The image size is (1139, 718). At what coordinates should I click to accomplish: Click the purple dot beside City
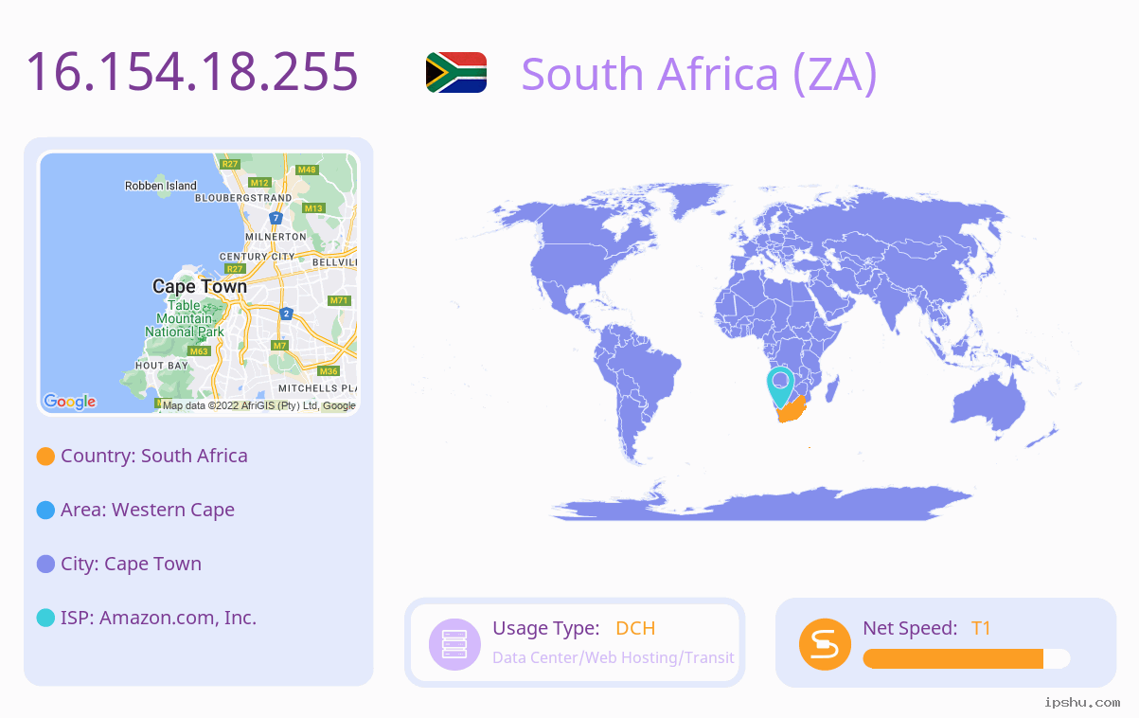45,565
